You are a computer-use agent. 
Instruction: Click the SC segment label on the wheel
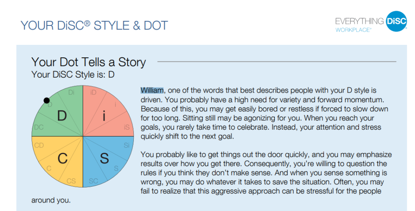point(93,181)
